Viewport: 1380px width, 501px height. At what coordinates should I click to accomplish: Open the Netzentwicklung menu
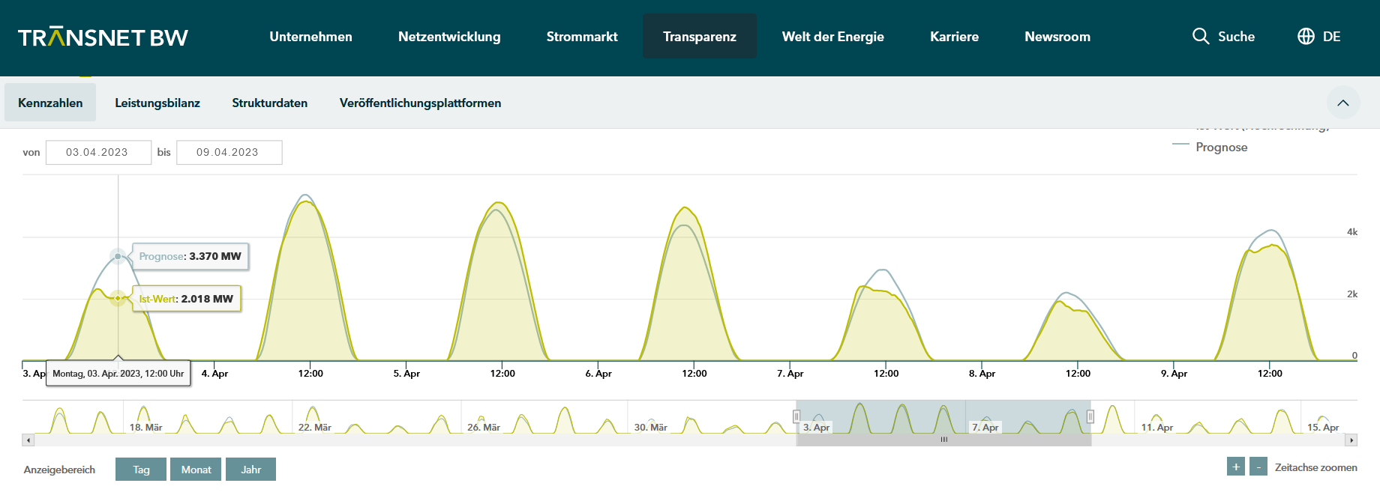(449, 37)
